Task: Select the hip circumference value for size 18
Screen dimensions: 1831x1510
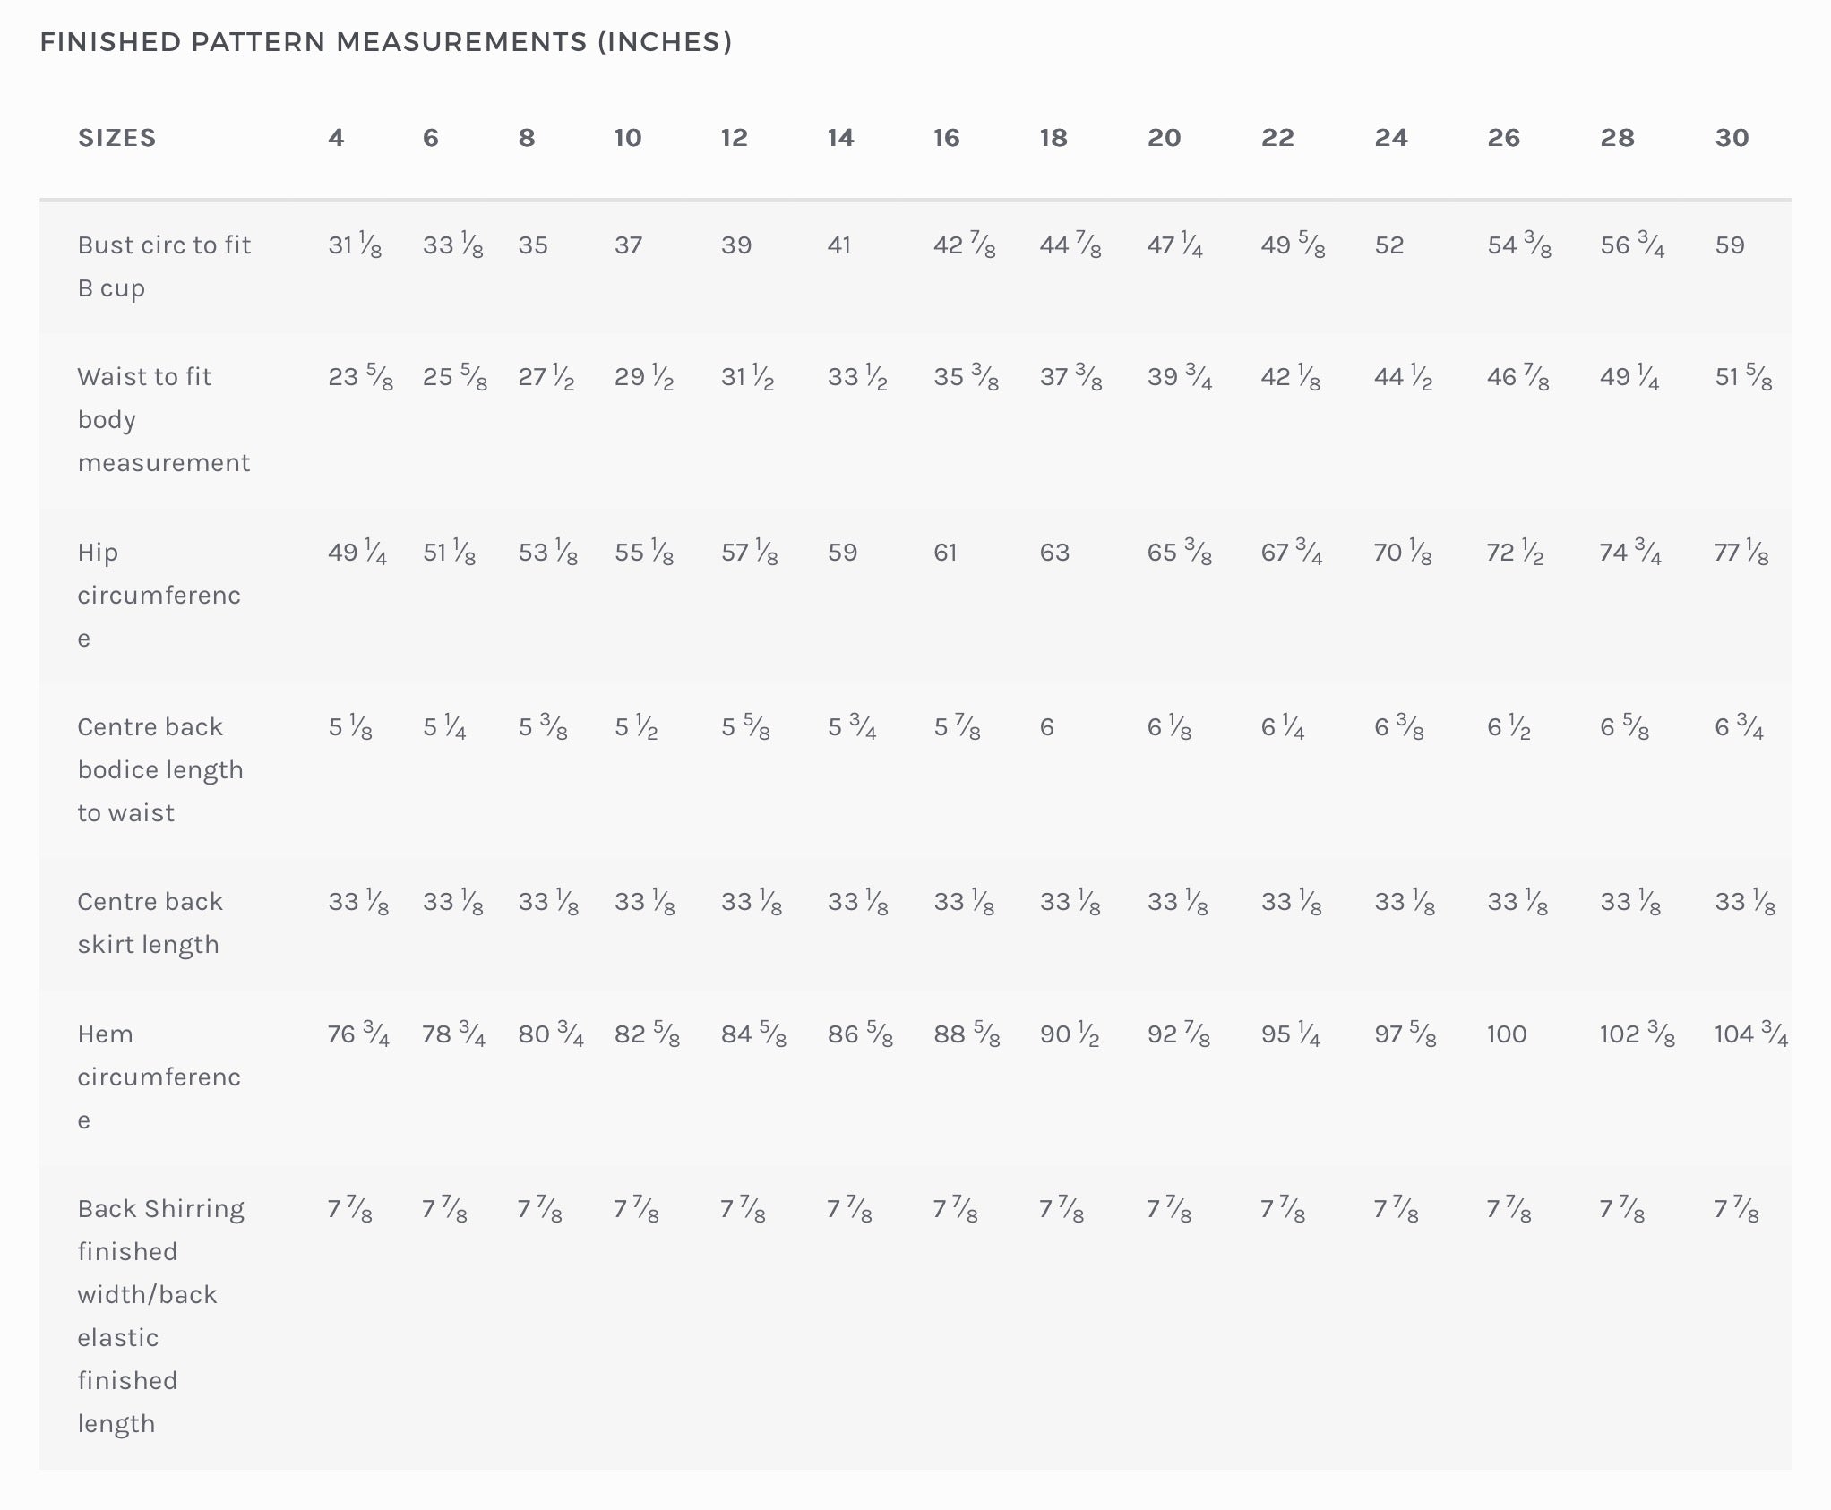Action: (1054, 553)
